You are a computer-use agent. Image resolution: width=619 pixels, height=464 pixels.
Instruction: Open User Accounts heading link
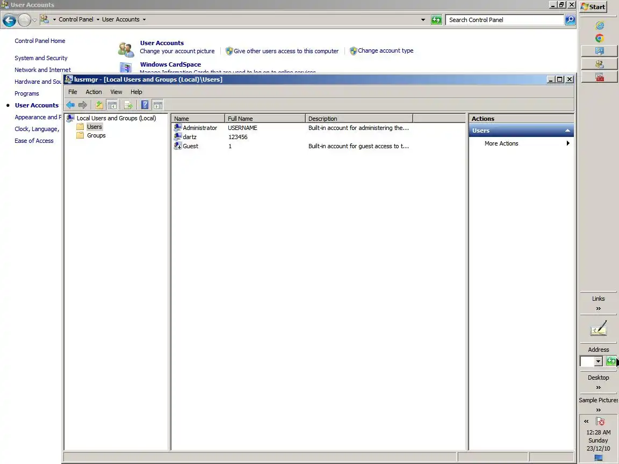tap(162, 43)
